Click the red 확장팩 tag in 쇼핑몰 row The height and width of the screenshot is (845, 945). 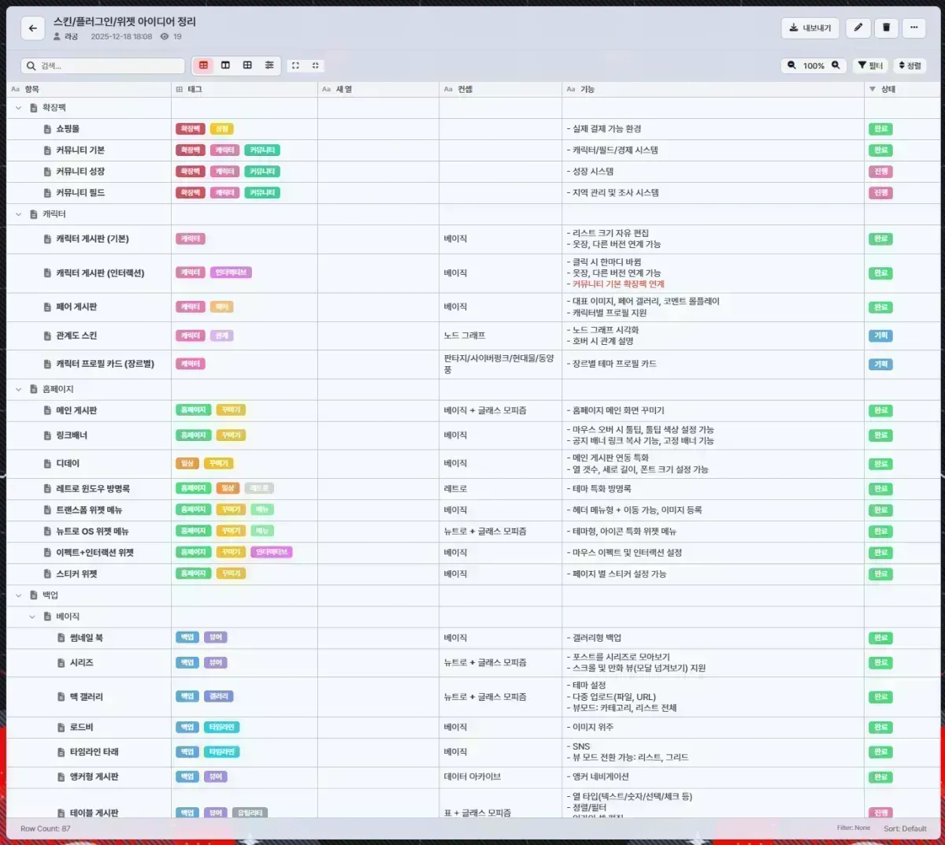[x=190, y=129]
